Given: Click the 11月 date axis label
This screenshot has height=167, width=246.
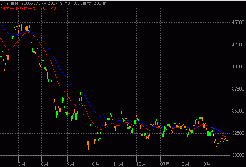Looking at the screenshot, I should (x=118, y=164).
